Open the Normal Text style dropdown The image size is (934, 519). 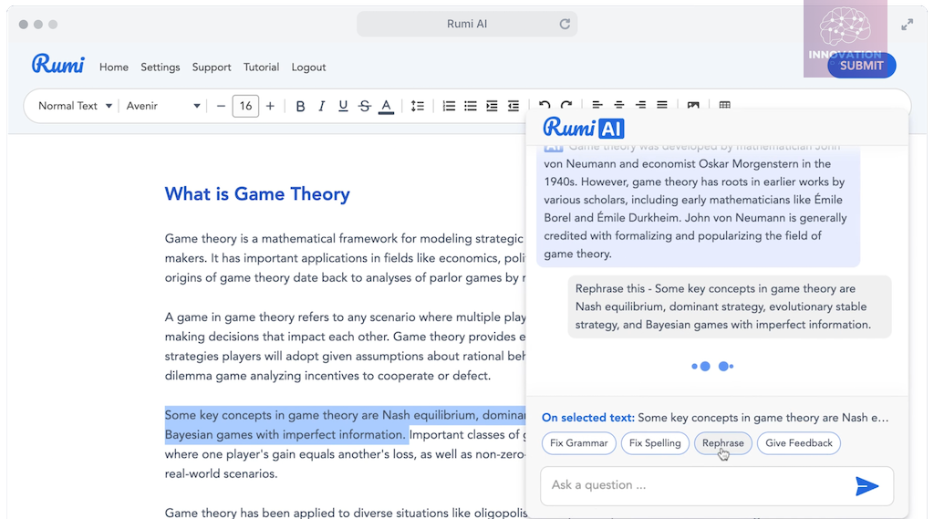coord(75,106)
